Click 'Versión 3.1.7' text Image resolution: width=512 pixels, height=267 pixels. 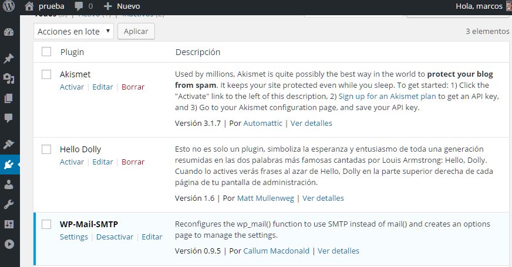(x=198, y=123)
